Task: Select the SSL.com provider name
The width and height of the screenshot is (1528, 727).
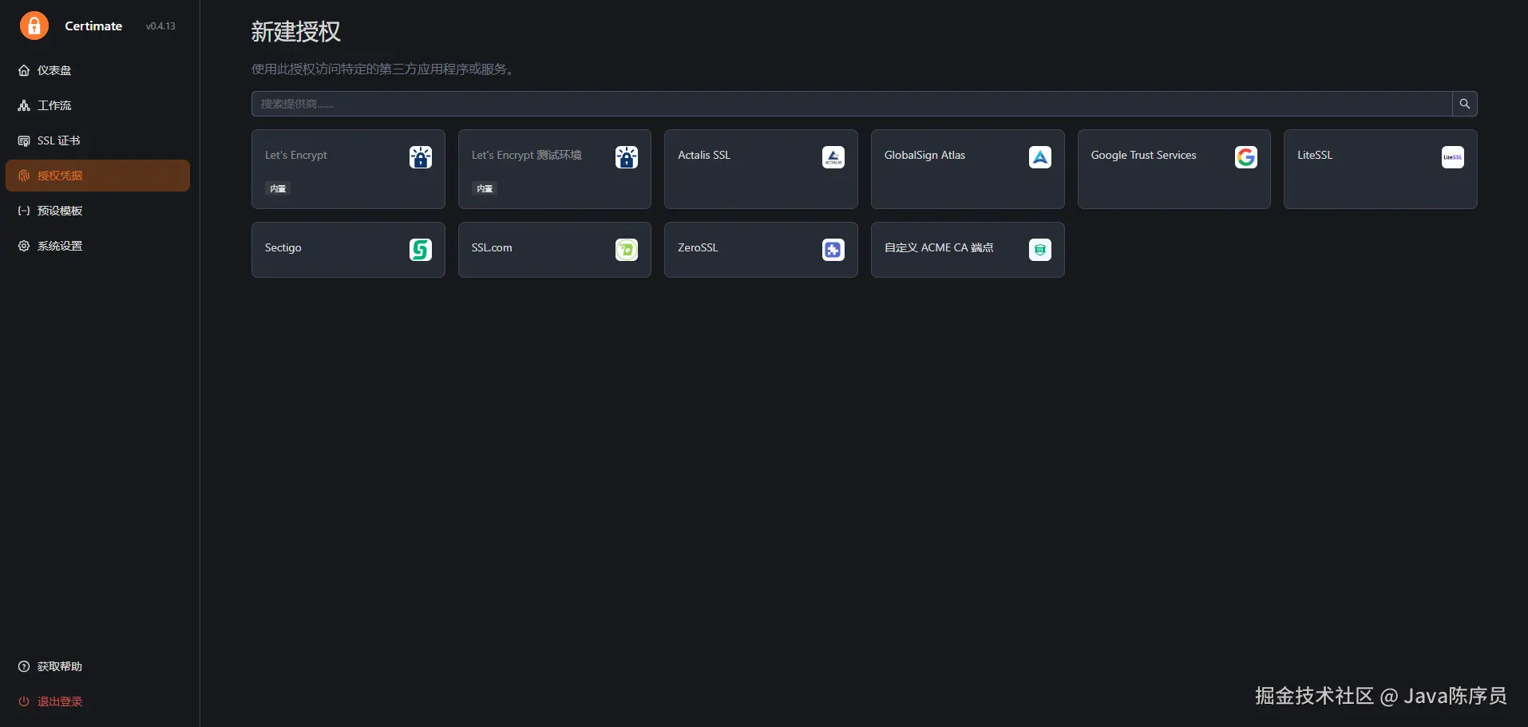Action: 492,247
